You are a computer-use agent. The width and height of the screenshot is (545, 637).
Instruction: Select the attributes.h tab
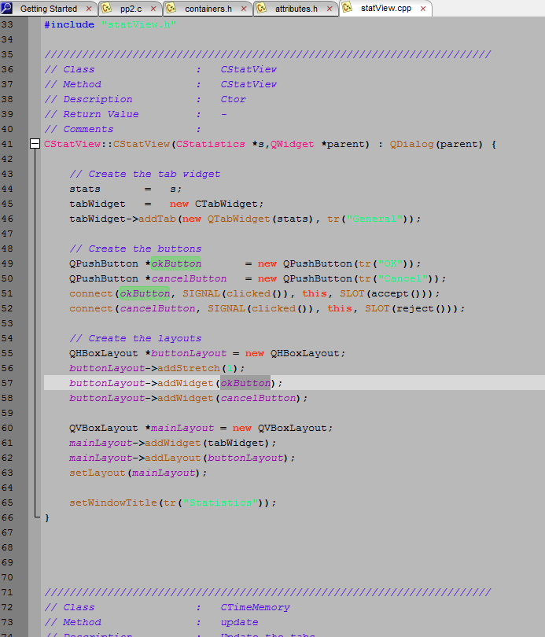pos(296,9)
